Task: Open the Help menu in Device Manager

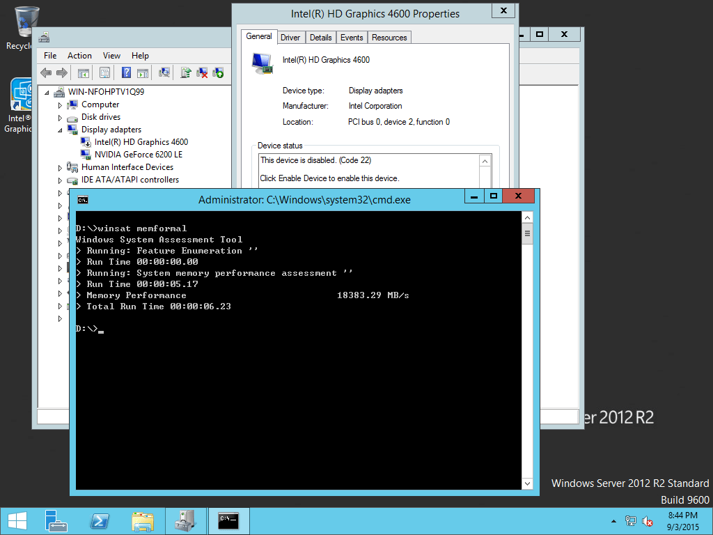Action: click(x=140, y=56)
